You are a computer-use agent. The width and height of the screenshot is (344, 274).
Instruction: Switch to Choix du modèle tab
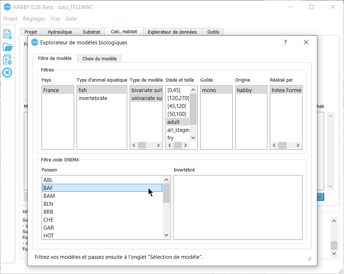point(99,58)
